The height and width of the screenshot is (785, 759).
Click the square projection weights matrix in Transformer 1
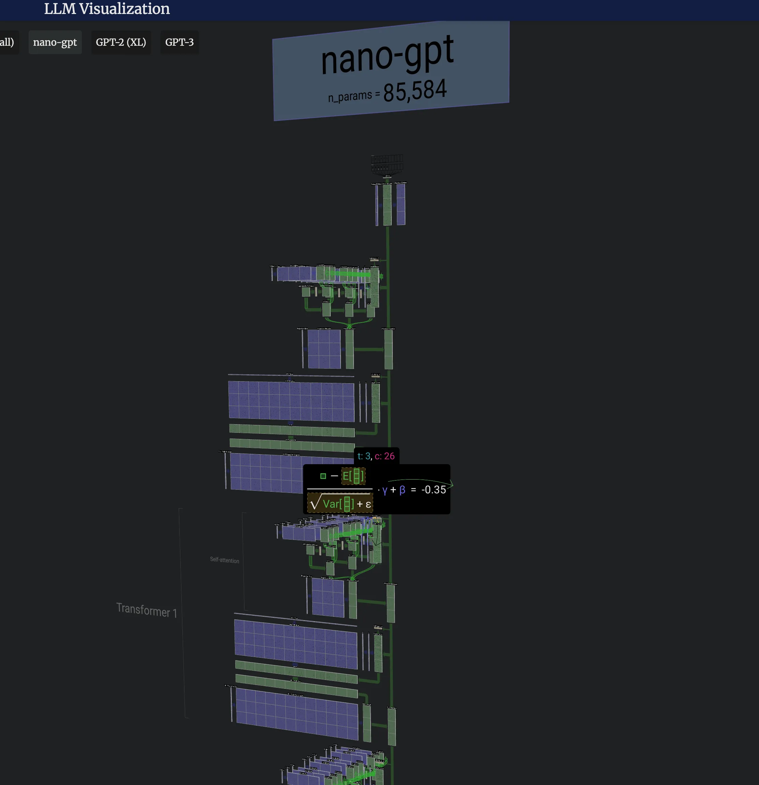(x=328, y=598)
